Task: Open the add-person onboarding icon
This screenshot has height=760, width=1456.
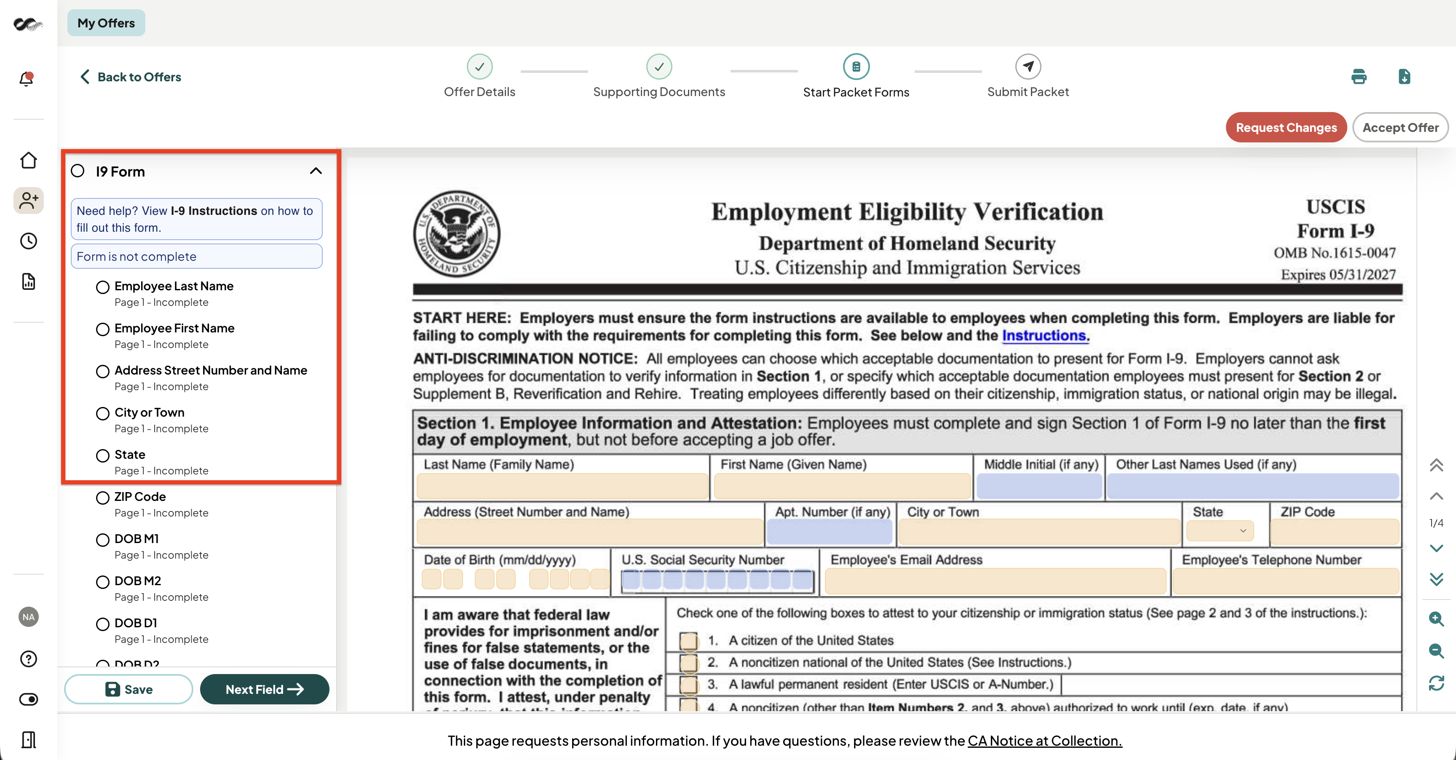Action: [x=28, y=201]
